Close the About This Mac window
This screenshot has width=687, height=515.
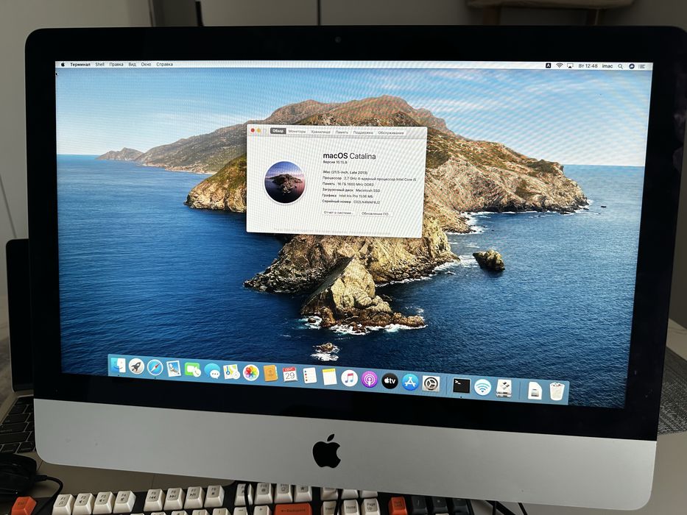coord(253,130)
